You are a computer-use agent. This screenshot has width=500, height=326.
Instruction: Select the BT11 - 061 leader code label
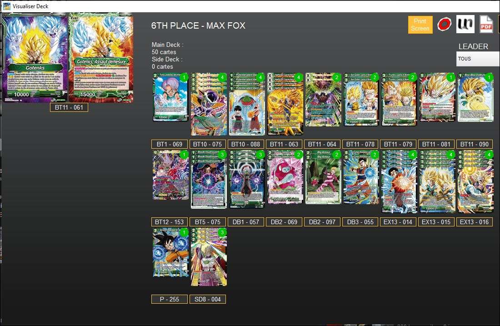(69, 107)
